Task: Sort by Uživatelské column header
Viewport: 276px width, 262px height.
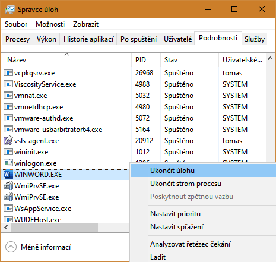Action: click(242, 60)
